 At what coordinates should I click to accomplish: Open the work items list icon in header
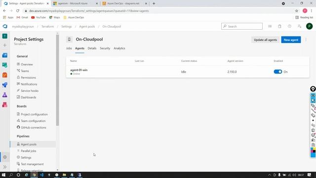pyautogui.click(x=270, y=26)
